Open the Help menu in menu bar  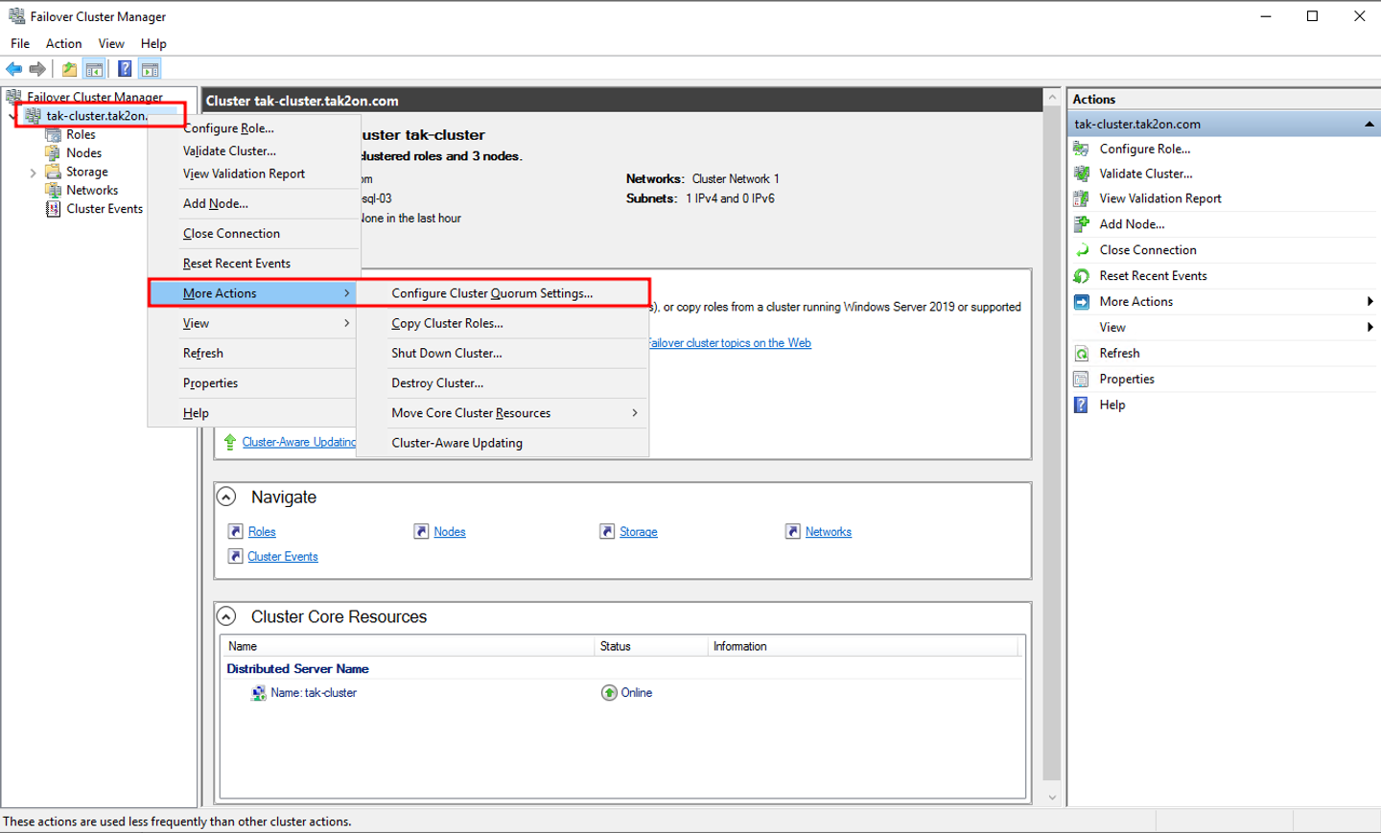click(x=153, y=43)
